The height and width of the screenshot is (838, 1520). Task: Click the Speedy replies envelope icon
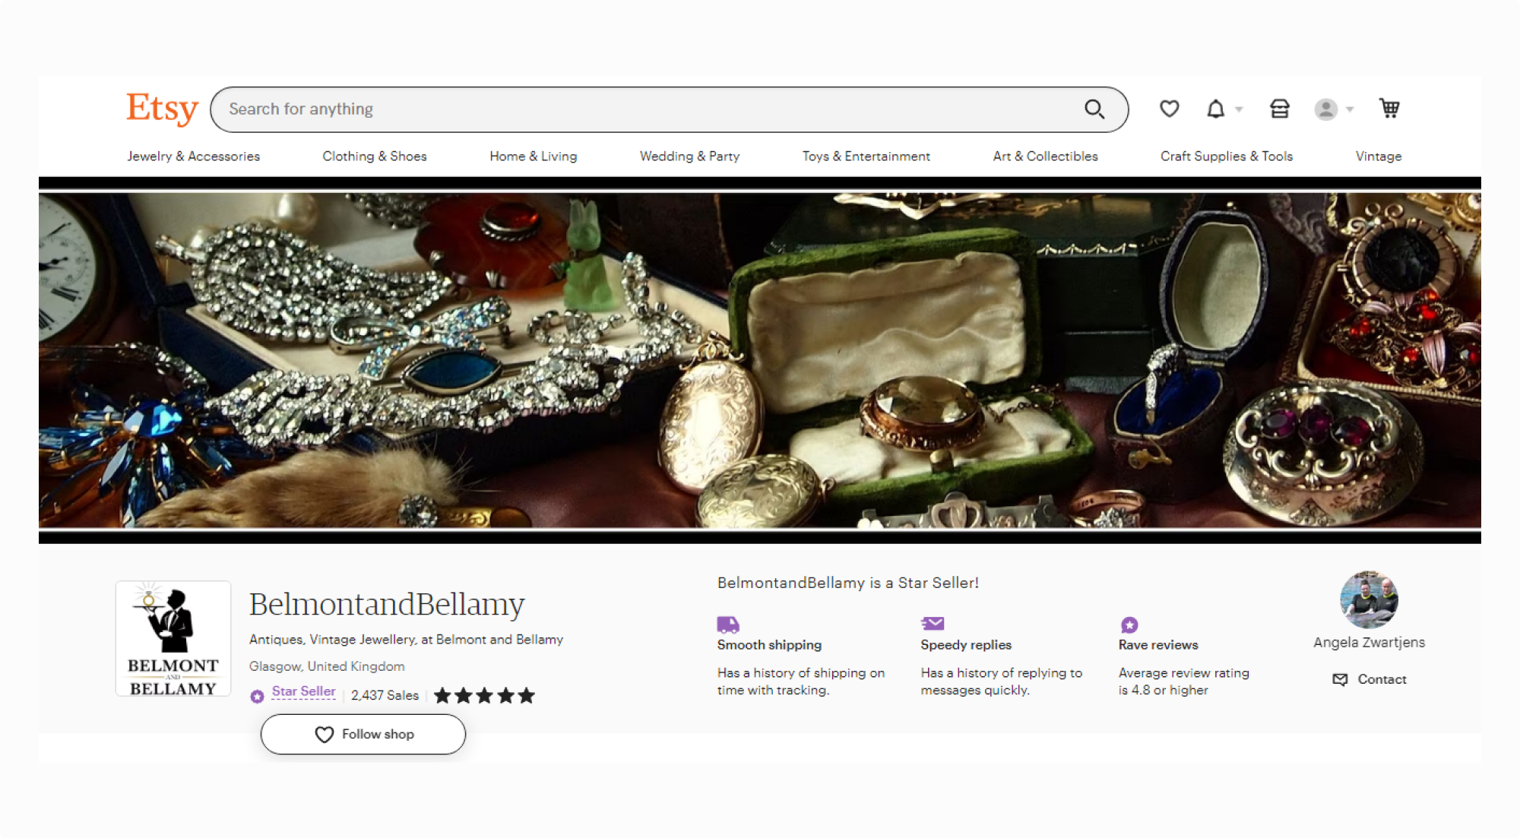932,624
